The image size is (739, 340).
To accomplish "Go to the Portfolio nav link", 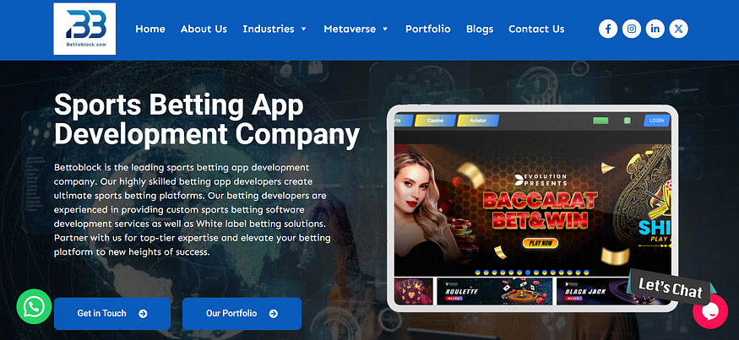I will (x=428, y=29).
